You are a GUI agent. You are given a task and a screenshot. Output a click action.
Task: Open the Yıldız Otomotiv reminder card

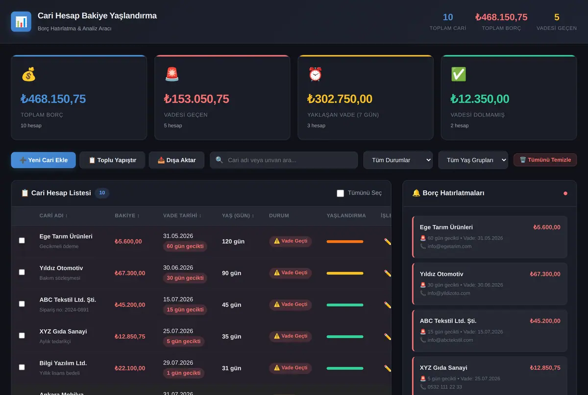490,284
